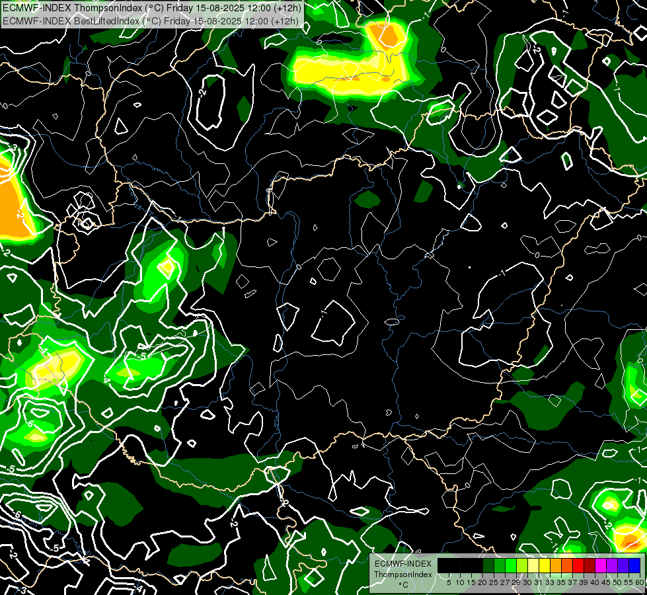Click the dark red 39–40 legend swatch
Image resolution: width=647 pixels, height=595 pixels.
pyautogui.click(x=590, y=565)
